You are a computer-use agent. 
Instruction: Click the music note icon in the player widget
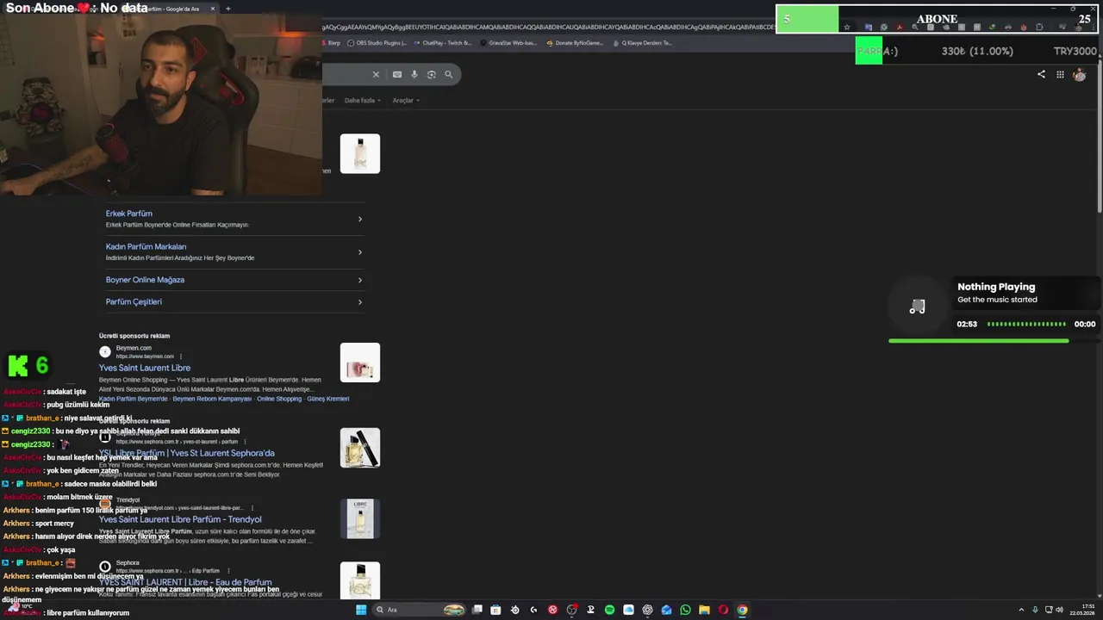tap(917, 307)
